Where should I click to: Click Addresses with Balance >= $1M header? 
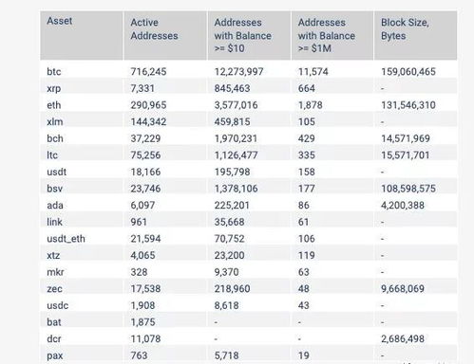coord(326,35)
